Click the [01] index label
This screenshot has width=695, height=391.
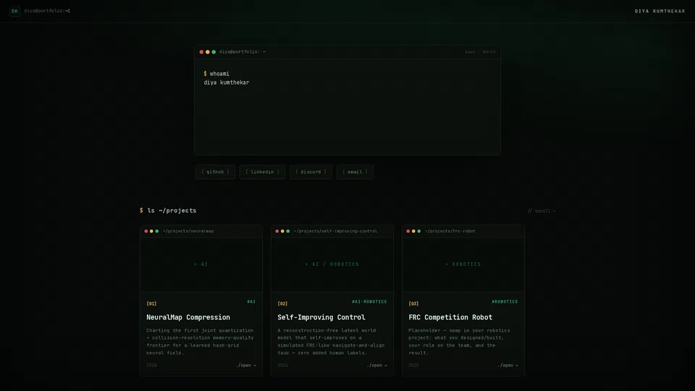point(151,303)
